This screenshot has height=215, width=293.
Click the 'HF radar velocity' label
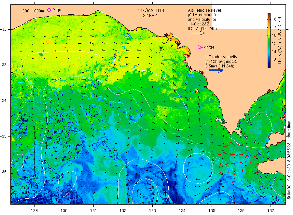(x=221, y=57)
